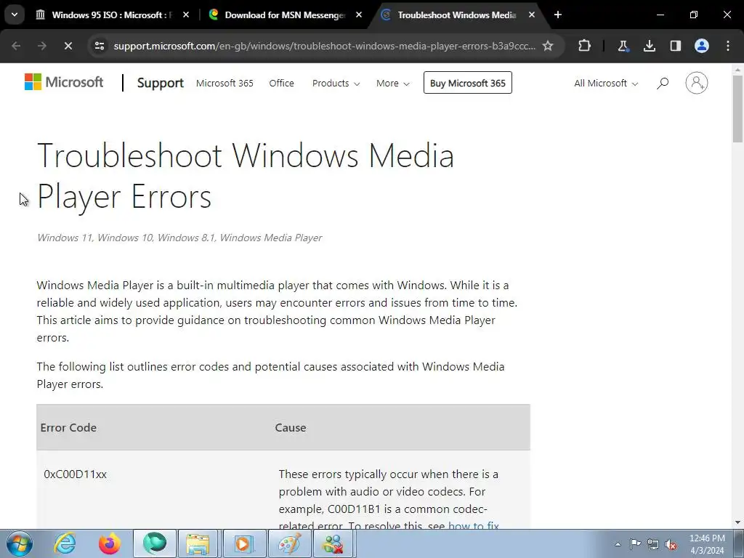Viewport: 744px width, 558px height.
Task: Click the Microsoft logo
Action: click(x=64, y=82)
